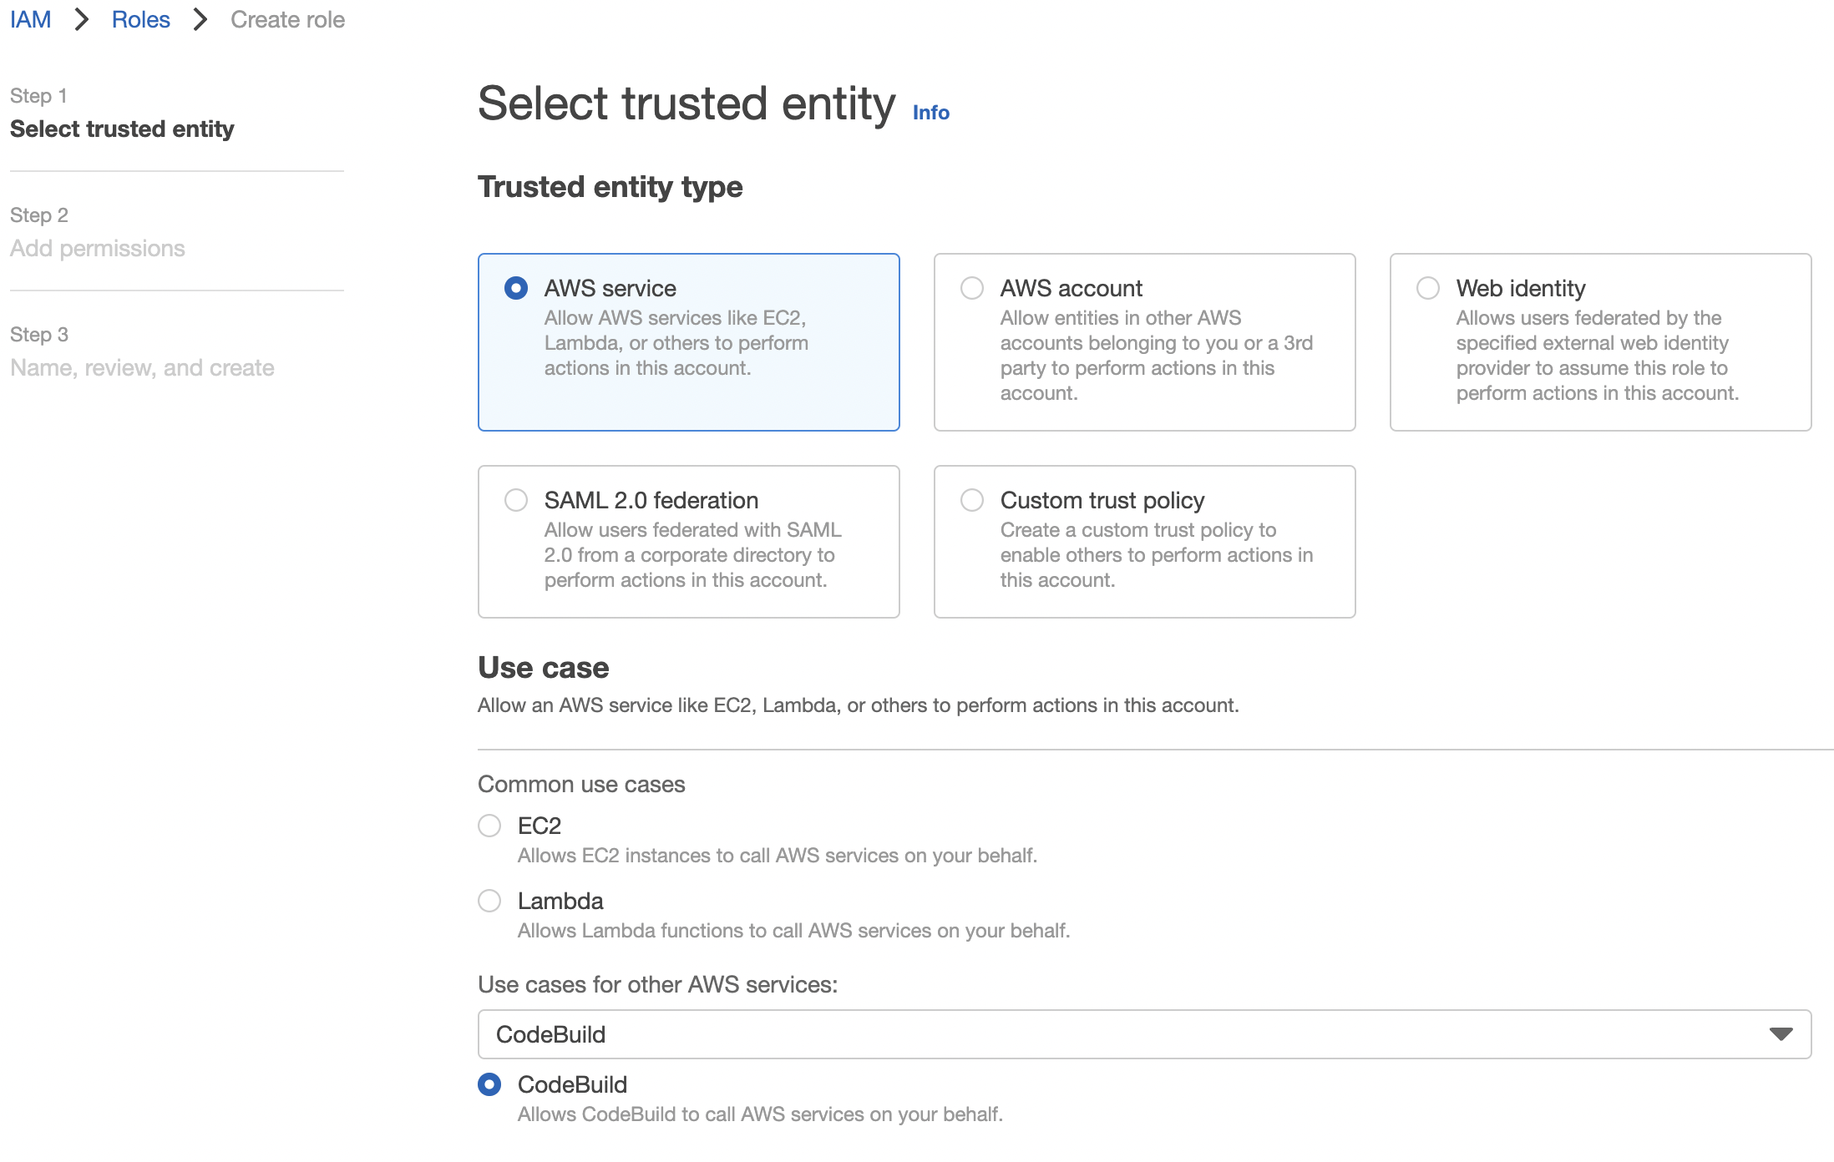Select the AWS service trusted entity
This screenshot has height=1162, width=1834.
pos(517,288)
